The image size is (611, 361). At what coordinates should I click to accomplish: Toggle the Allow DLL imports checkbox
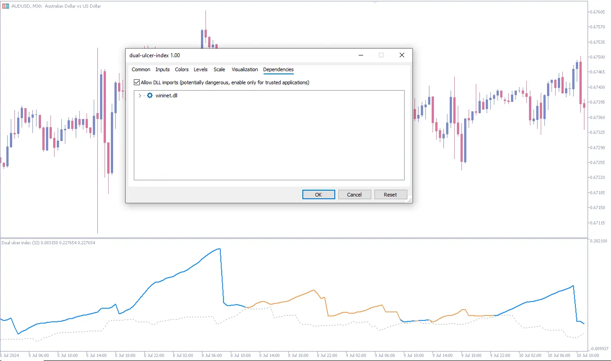(x=137, y=82)
